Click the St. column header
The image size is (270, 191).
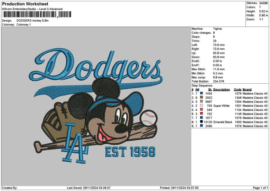[210, 90]
